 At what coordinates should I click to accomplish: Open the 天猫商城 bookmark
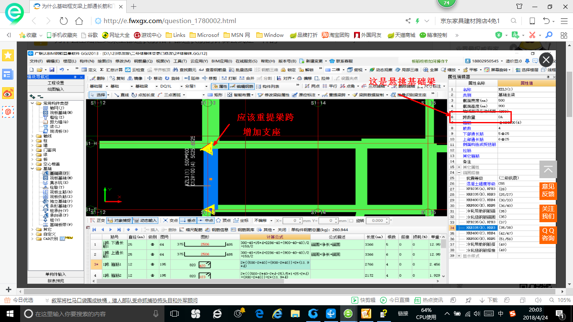coord(401,35)
